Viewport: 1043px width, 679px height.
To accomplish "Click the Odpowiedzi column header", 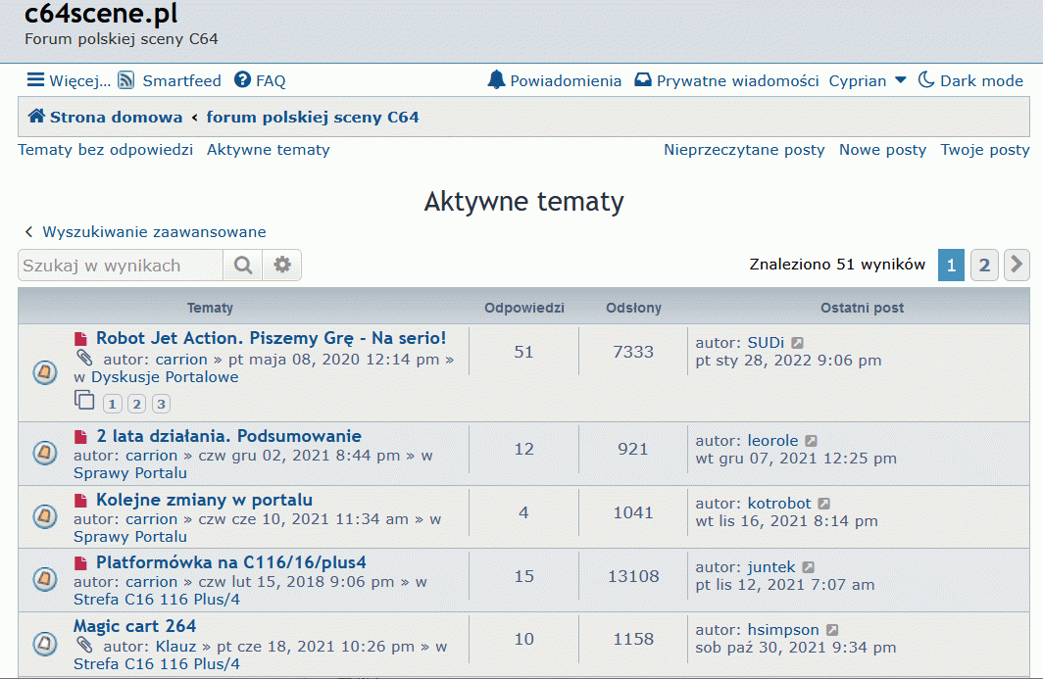I will pos(524,308).
